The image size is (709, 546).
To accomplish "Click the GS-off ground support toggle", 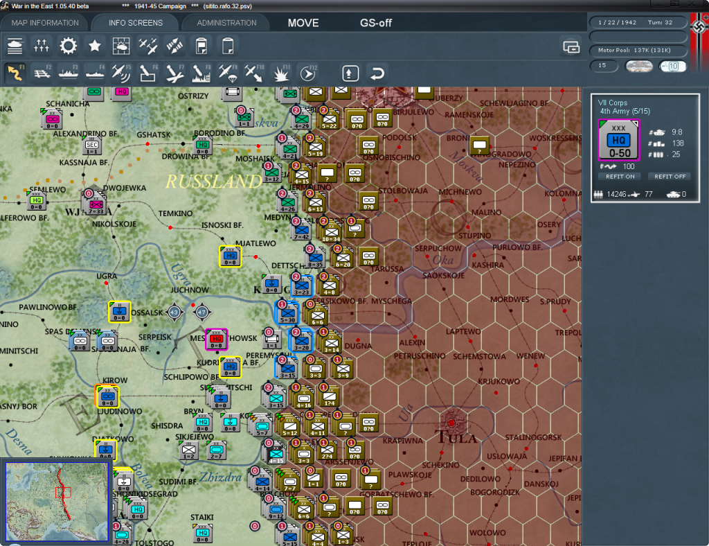I will tap(376, 23).
